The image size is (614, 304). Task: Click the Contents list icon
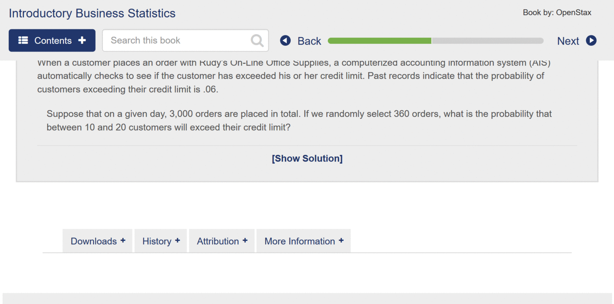(x=23, y=40)
